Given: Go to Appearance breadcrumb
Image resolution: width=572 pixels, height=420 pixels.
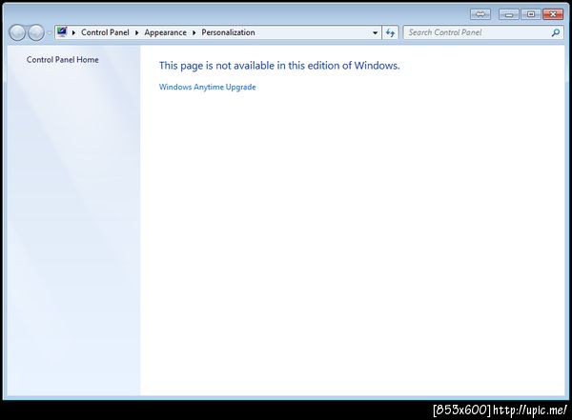Looking at the screenshot, I should 165,32.
